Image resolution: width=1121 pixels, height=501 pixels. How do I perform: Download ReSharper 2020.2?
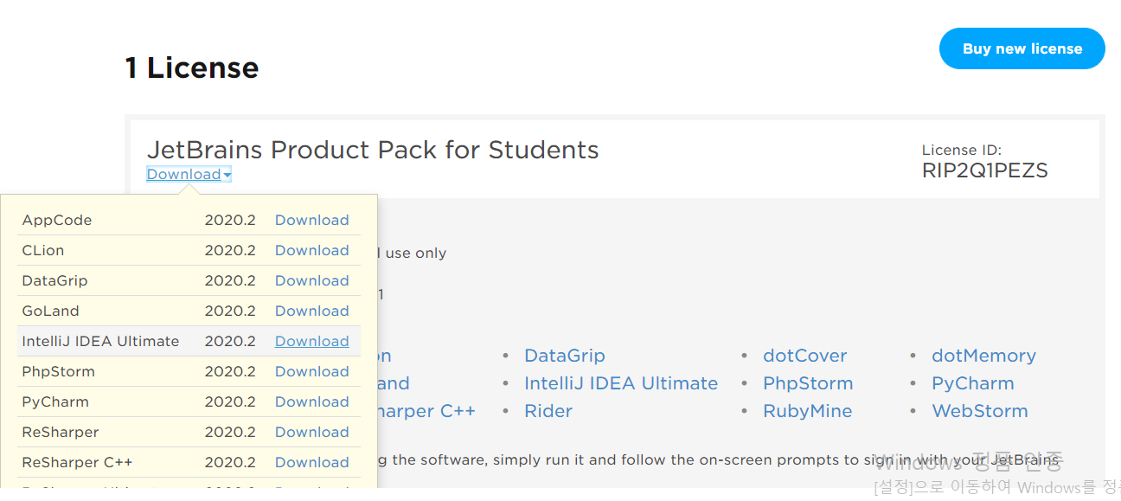[311, 432]
